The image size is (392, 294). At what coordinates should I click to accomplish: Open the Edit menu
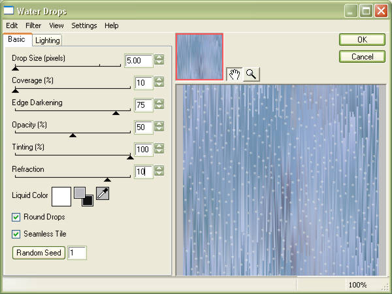click(12, 25)
